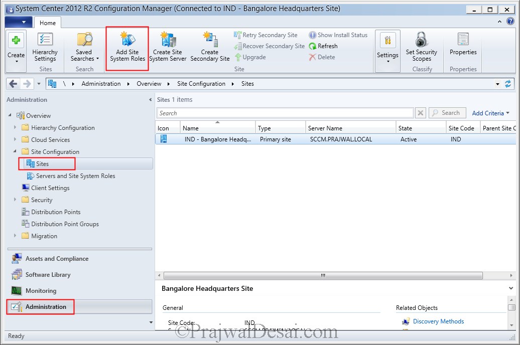This screenshot has height=345, width=520.
Task: Open the navigation history dropdown
Action: (x=39, y=84)
